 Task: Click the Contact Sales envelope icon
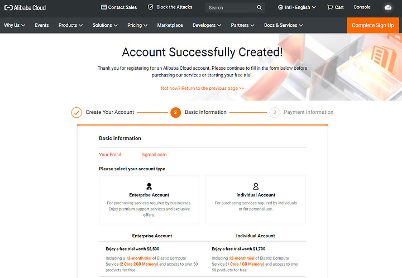(104, 7)
